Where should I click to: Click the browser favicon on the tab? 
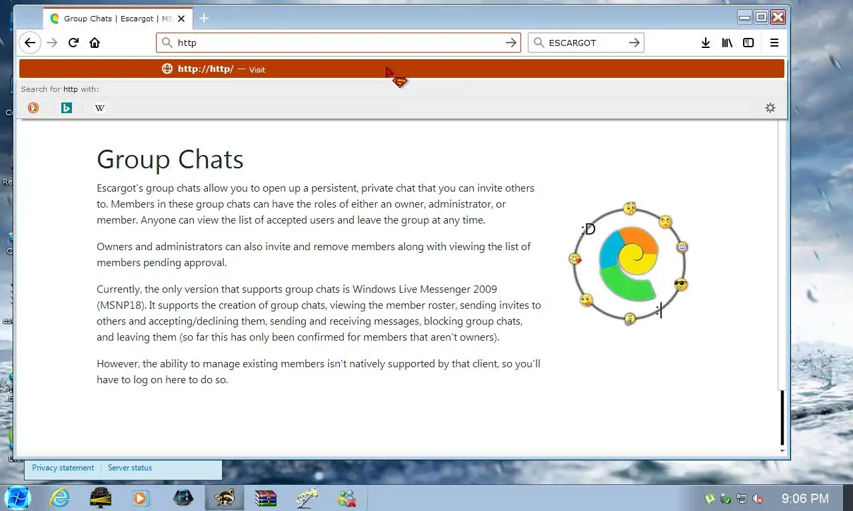(55, 19)
